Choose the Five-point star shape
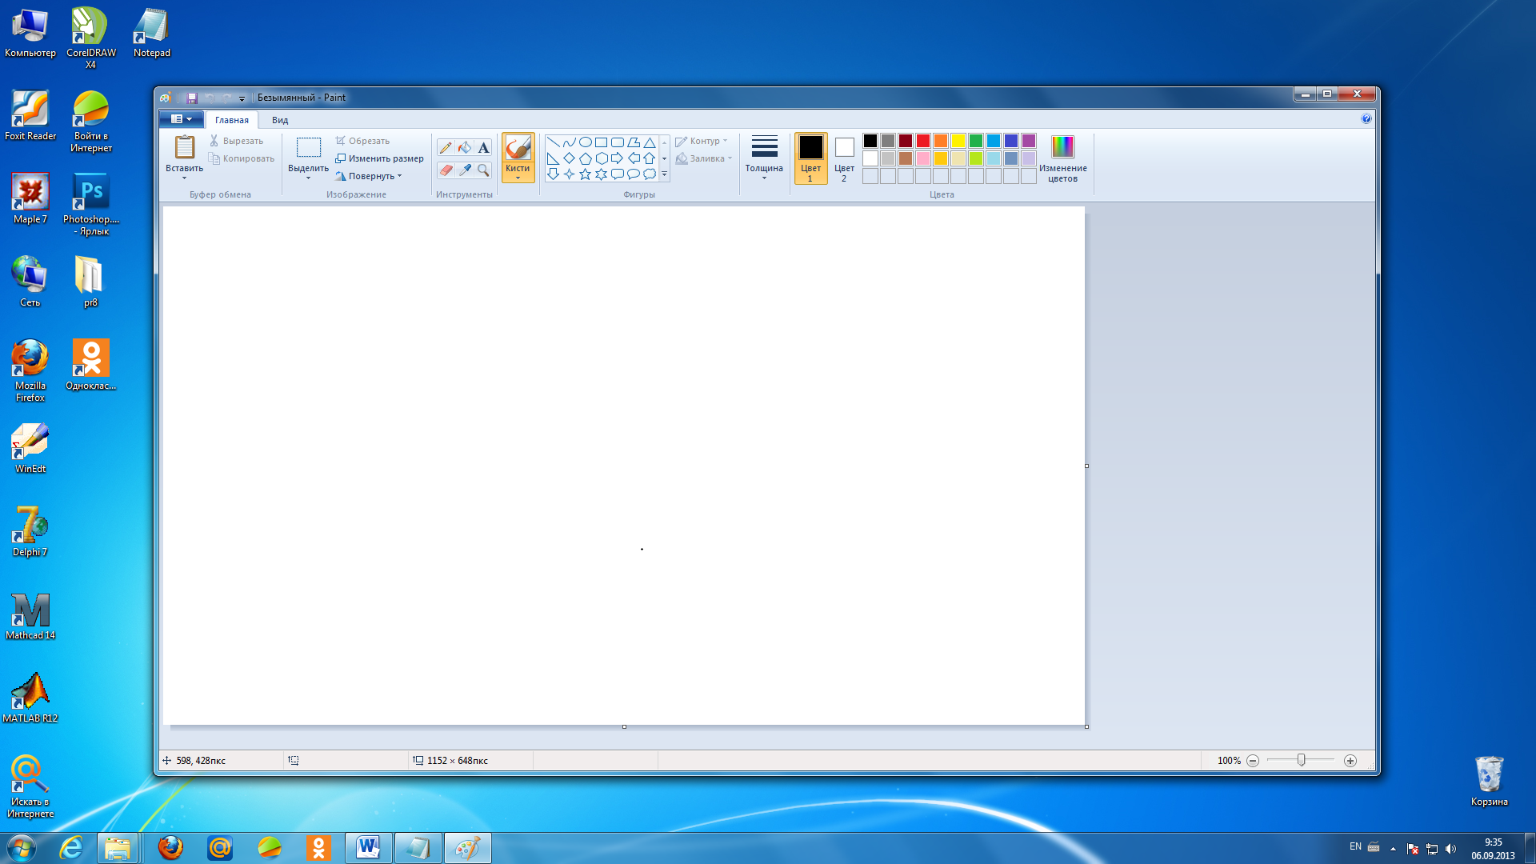This screenshot has height=864, width=1536. (585, 174)
